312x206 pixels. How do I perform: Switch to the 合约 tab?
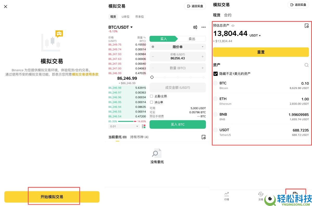(227, 15)
